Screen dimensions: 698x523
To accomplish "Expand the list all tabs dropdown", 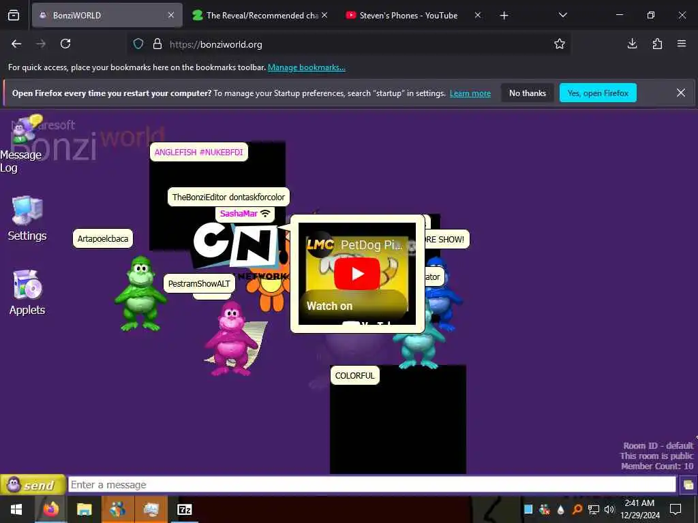I will click(562, 15).
